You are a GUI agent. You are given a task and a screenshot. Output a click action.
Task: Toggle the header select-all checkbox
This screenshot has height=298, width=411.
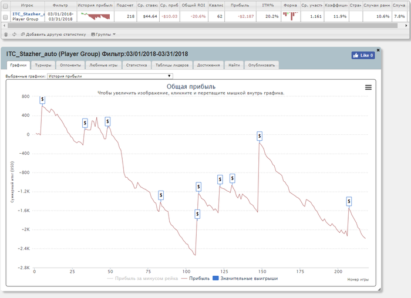(5, 5)
